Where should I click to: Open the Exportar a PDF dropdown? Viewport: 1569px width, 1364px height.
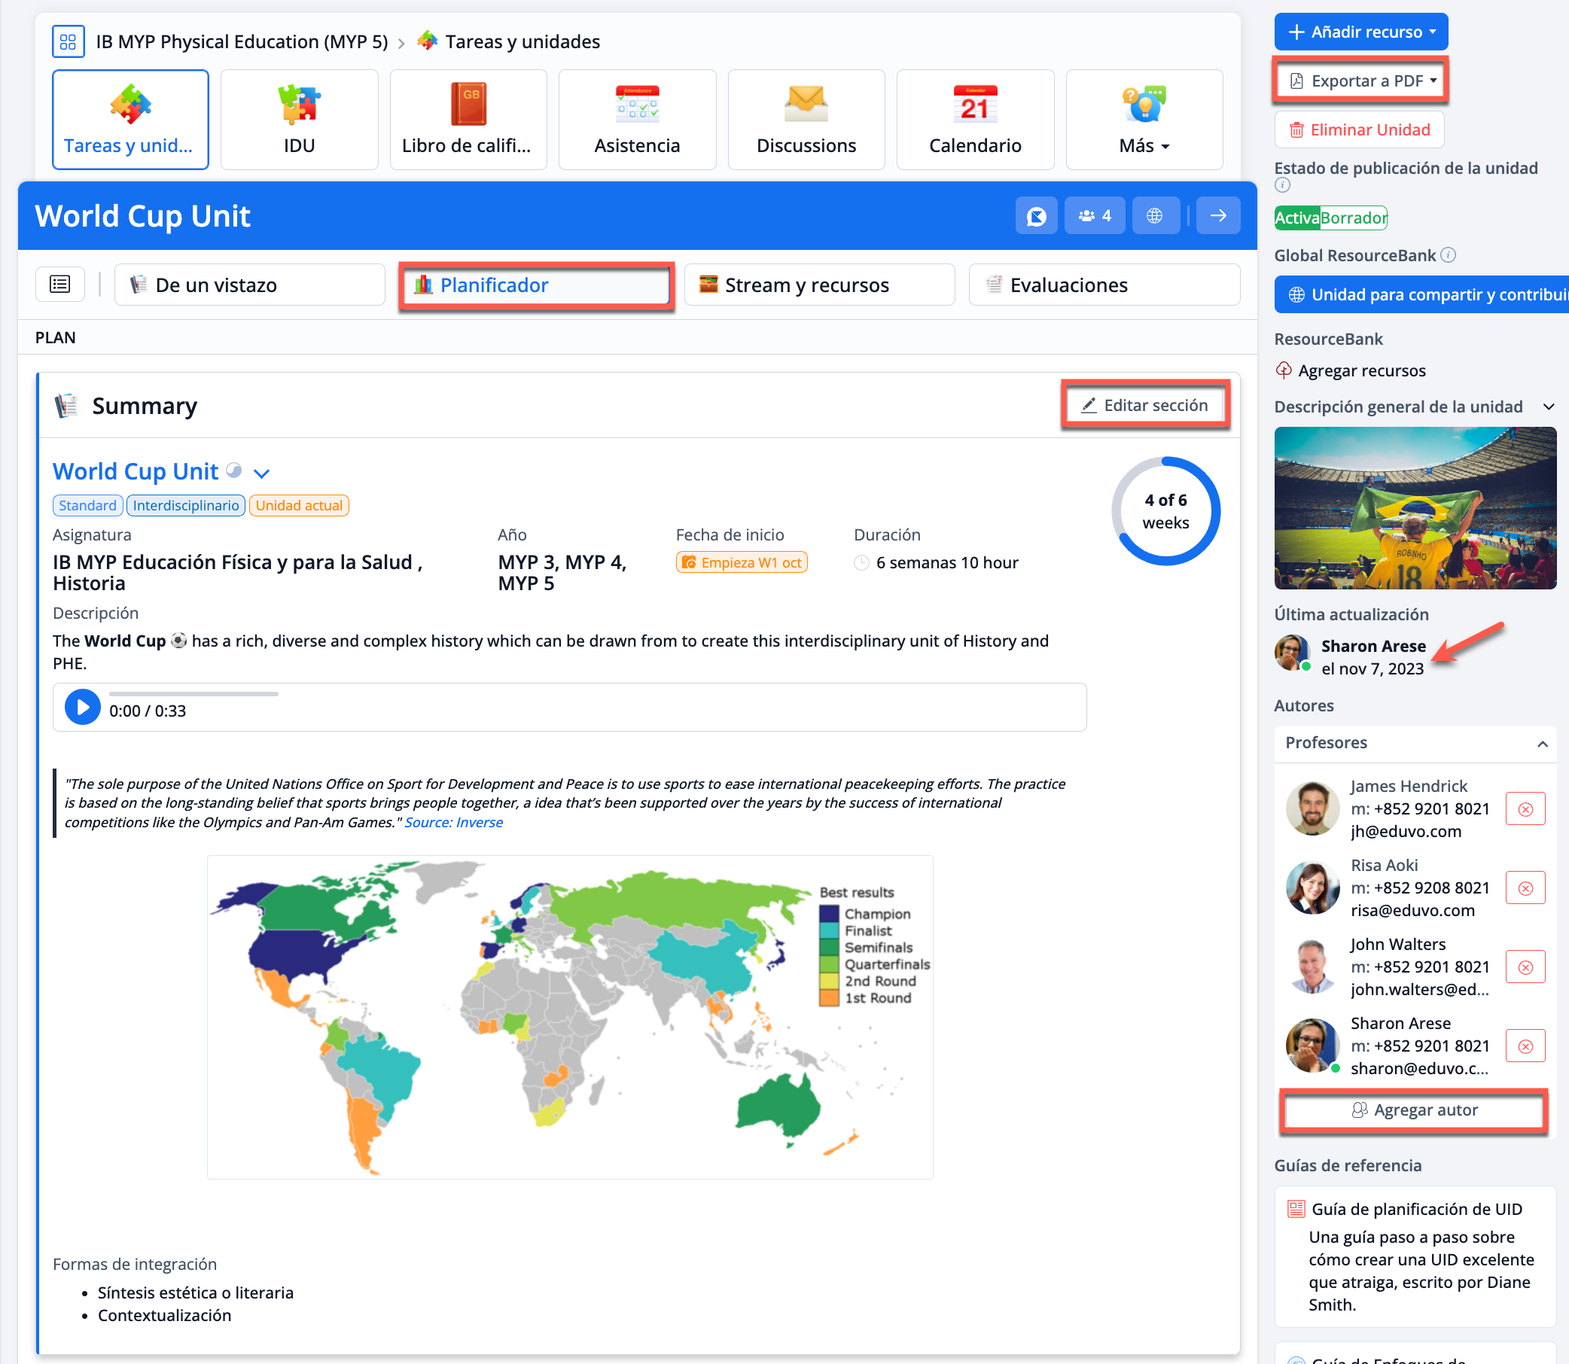tap(1360, 81)
